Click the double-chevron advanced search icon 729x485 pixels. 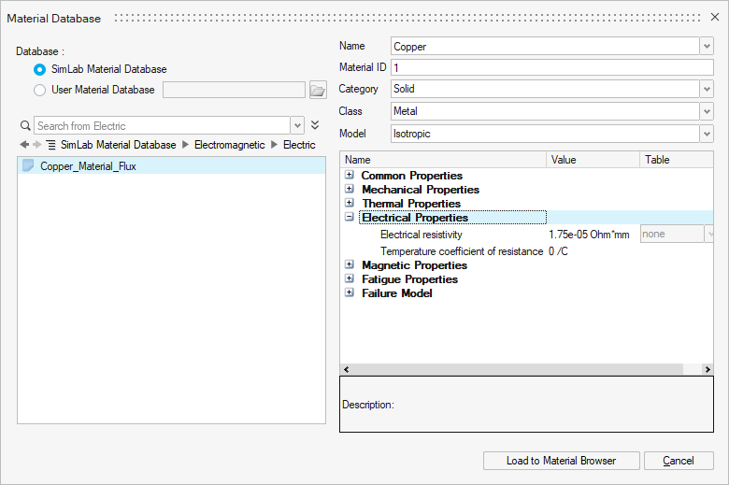pos(315,125)
